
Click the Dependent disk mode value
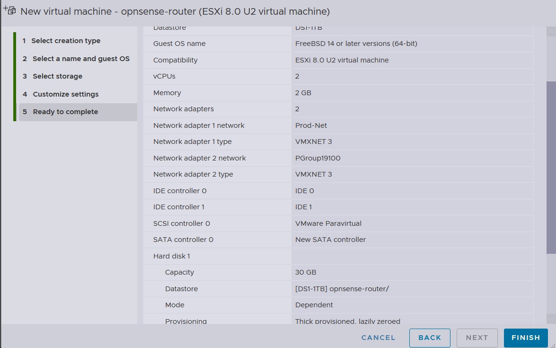tap(314, 305)
